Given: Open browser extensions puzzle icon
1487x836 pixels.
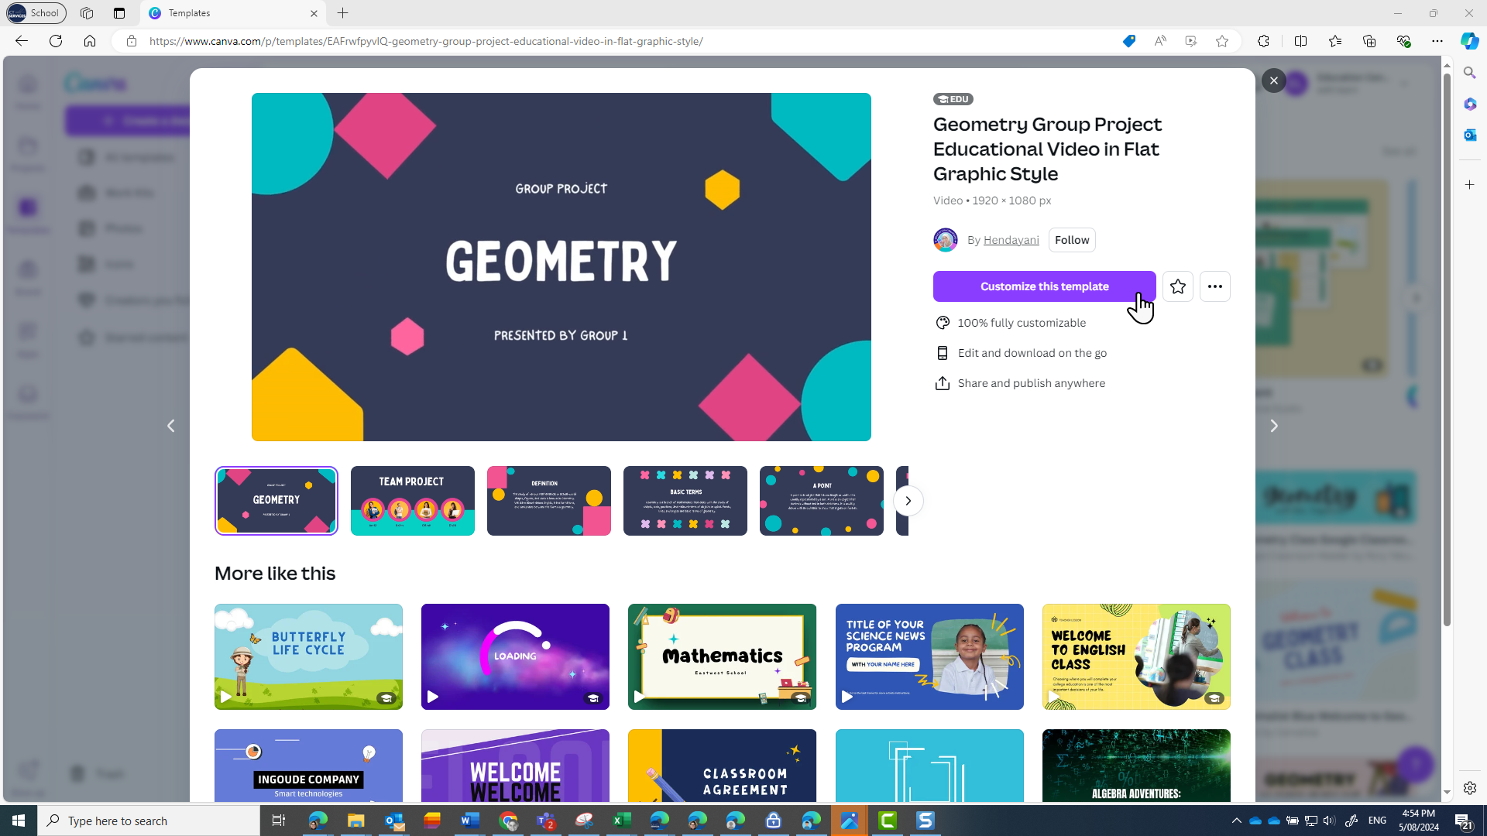Looking at the screenshot, I should click(1263, 41).
